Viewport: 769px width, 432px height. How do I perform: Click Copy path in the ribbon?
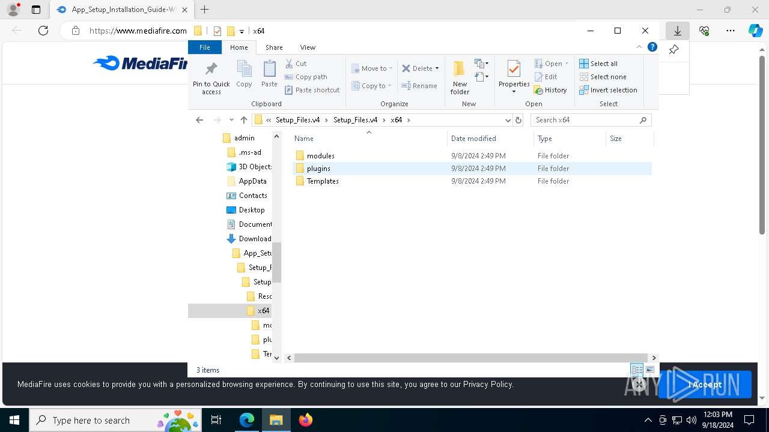pyautogui.click(x=306, y=77)
